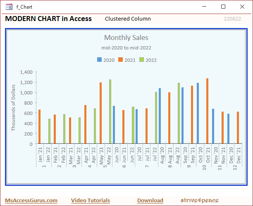Click the Monthly Sales chart title
Viewport: 253px width, 206px height.
click(126, 38)
